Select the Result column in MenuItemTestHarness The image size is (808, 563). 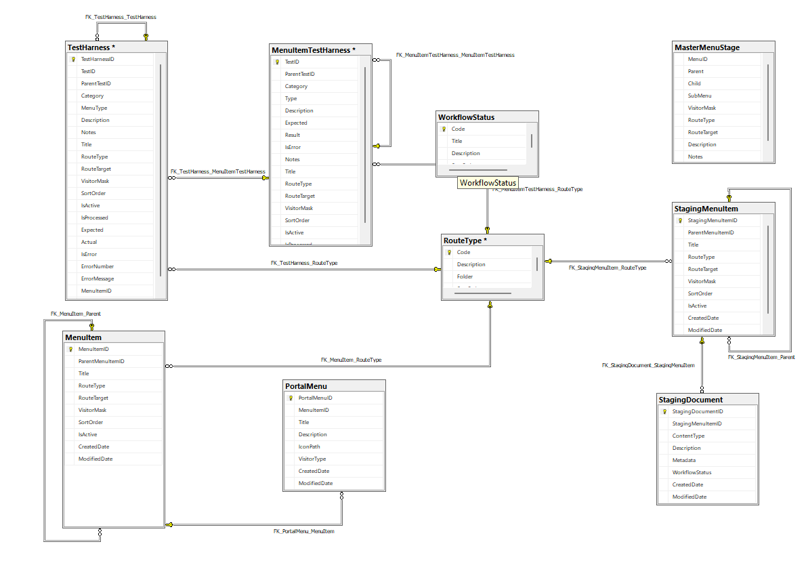(x=315, y=135)
